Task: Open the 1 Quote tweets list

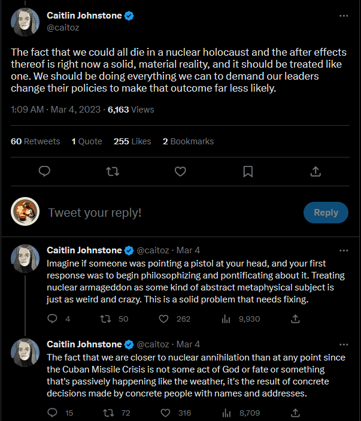Action: pyautogui.click(x=87, y=141)
